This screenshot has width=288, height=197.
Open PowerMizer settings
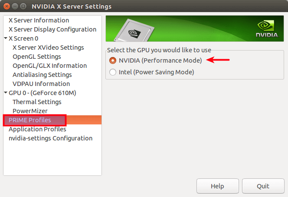tap(30, 111)
